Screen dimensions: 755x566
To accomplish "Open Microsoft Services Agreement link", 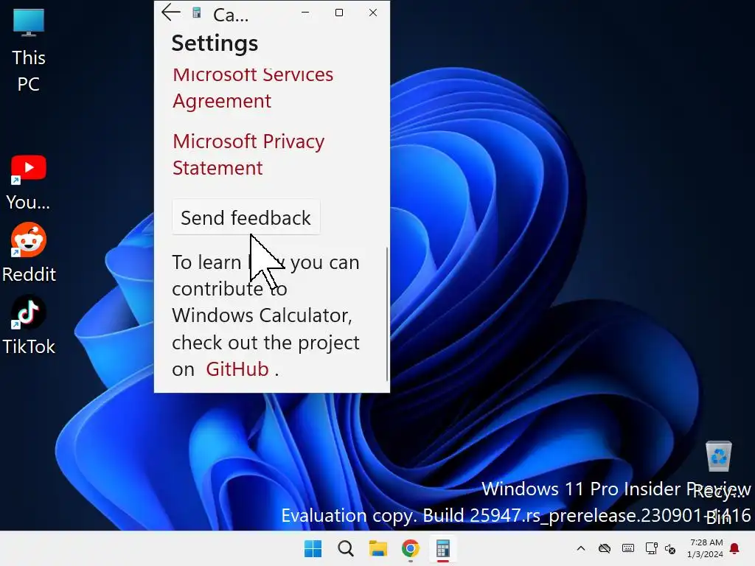I will pos(253,88).
